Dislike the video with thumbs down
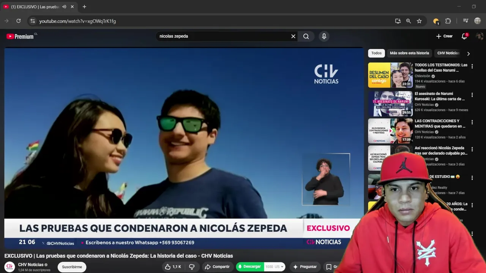Screen dimensions: 486x273 pyautogui.click(x=192, y=267)
